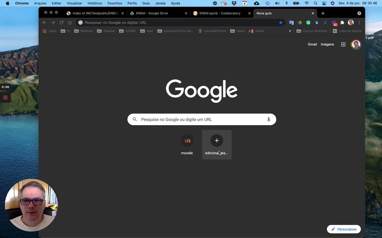Open the Chrome profile avatar in toolbar

[351, 22]
